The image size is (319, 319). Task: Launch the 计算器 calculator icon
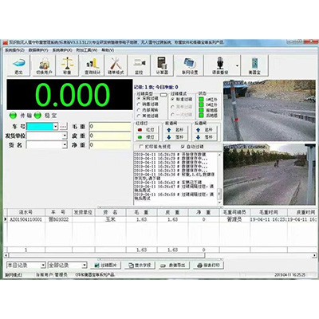[162, 65]
